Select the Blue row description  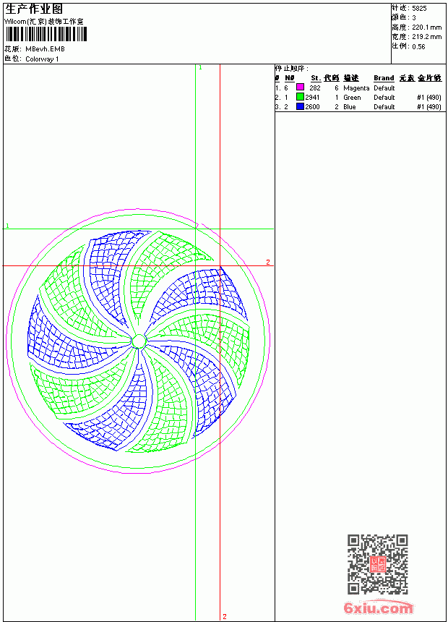pyautogui.click(x=349, y=107)
